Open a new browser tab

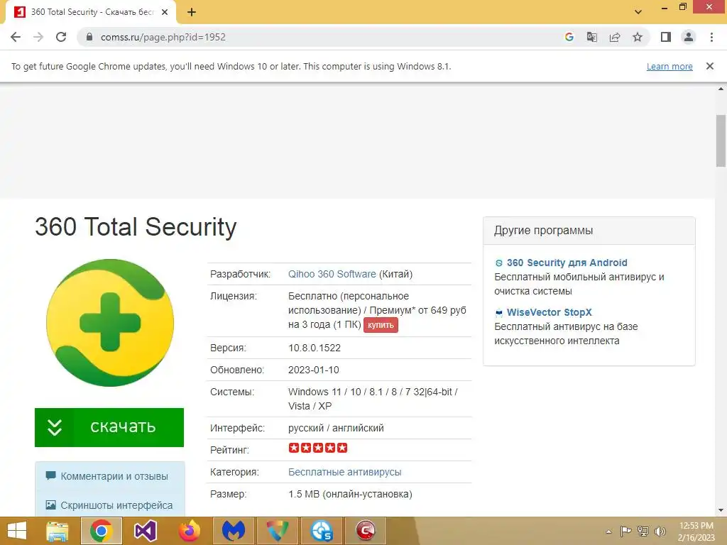click(192, 12)
